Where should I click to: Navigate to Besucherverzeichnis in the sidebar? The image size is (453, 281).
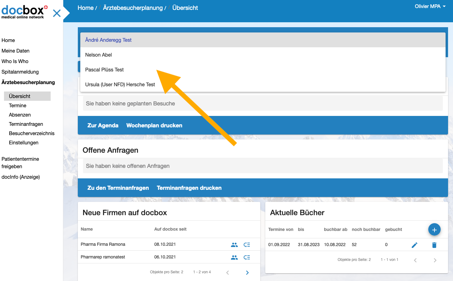pyautogui.click(x=32, y=133)
